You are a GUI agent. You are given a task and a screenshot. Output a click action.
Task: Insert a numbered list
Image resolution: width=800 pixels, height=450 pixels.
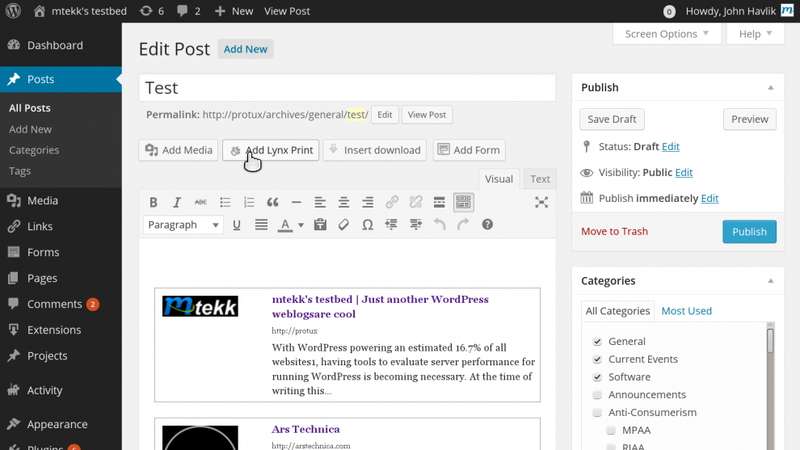[x=249, y=203]
